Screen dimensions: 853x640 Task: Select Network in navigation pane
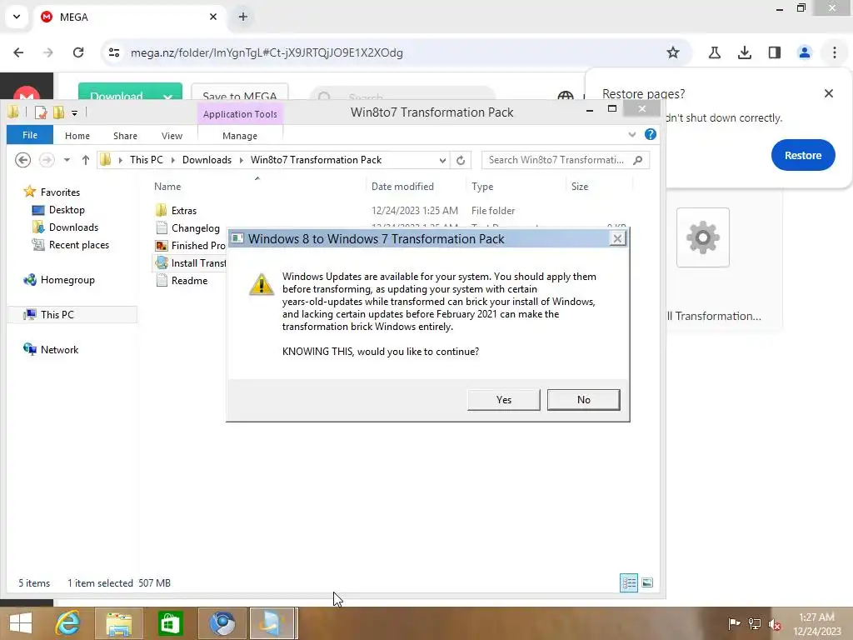[51, 349]
